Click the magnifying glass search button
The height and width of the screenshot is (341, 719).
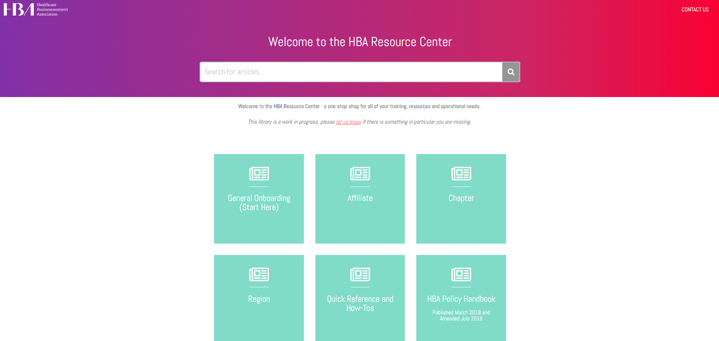point(511,72)
